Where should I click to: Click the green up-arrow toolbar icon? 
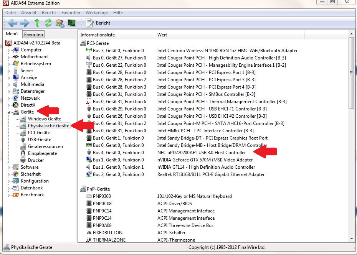(37, 23)
